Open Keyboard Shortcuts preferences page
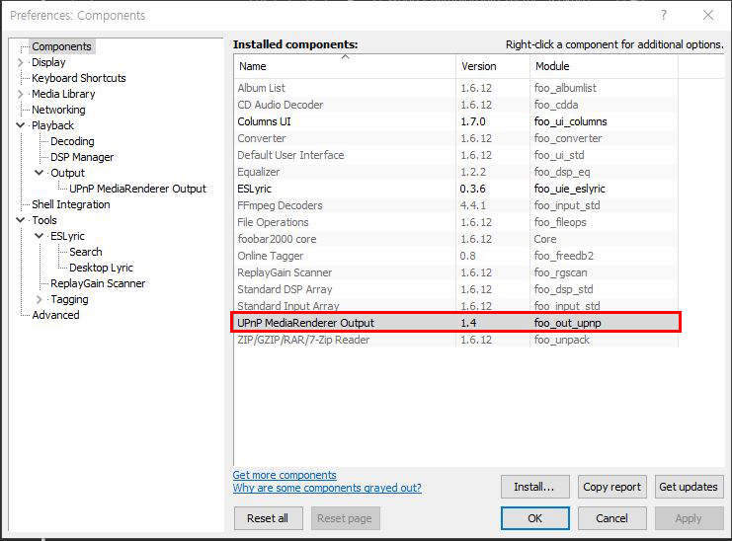 [x=79, y=78]
